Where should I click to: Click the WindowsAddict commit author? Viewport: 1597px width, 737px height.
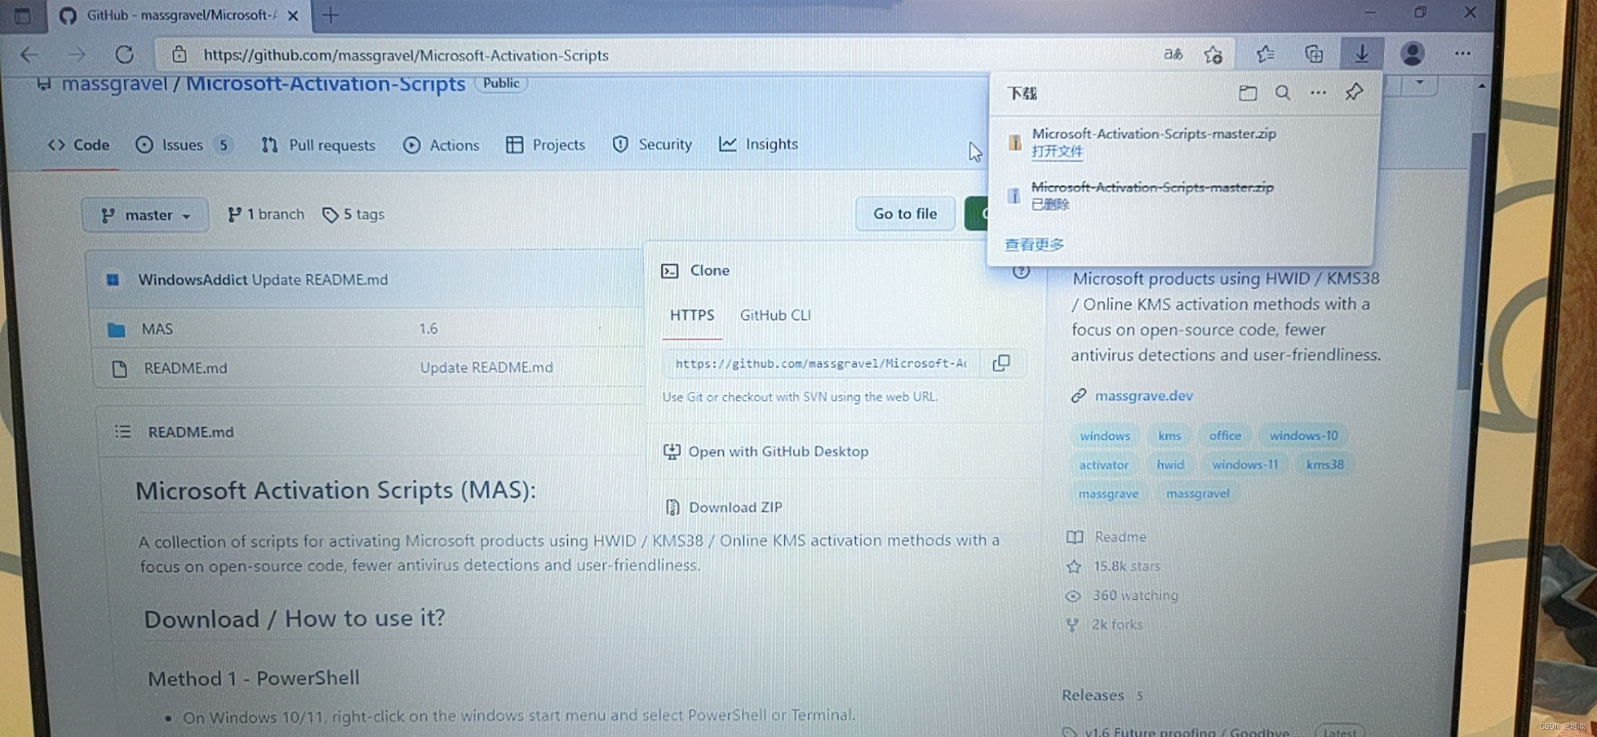tap(192, 280)
